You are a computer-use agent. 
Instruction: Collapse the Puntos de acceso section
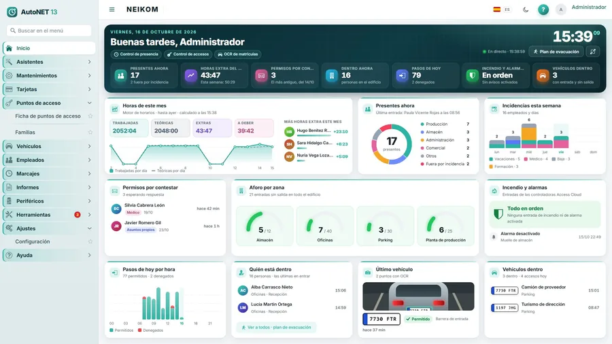click(89, 103)
